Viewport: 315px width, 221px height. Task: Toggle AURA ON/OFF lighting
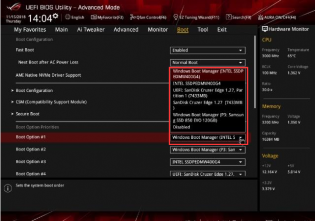(x=277, y=17)
